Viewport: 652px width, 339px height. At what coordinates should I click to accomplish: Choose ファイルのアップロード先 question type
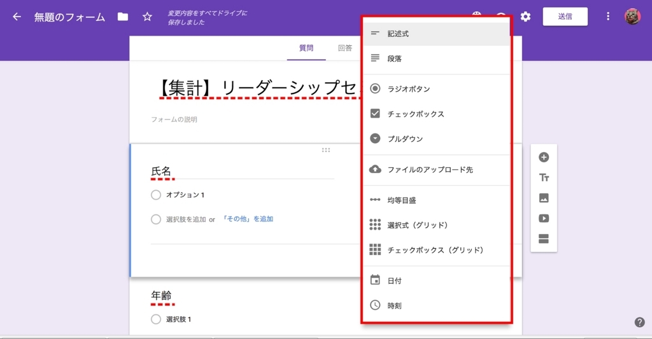437,169
